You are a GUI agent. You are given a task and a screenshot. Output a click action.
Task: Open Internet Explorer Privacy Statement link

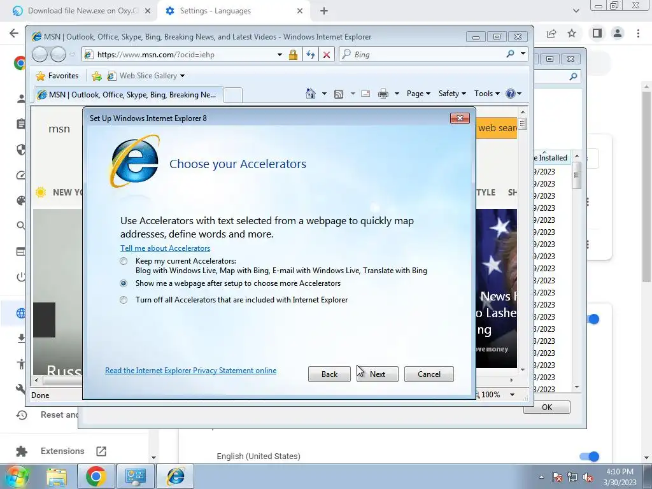click(x=190, y=371)
